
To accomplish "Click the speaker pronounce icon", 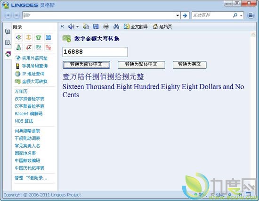I will click(71, 26).
